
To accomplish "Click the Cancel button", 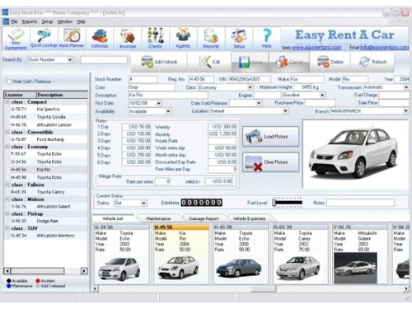I will pos(289,62).
